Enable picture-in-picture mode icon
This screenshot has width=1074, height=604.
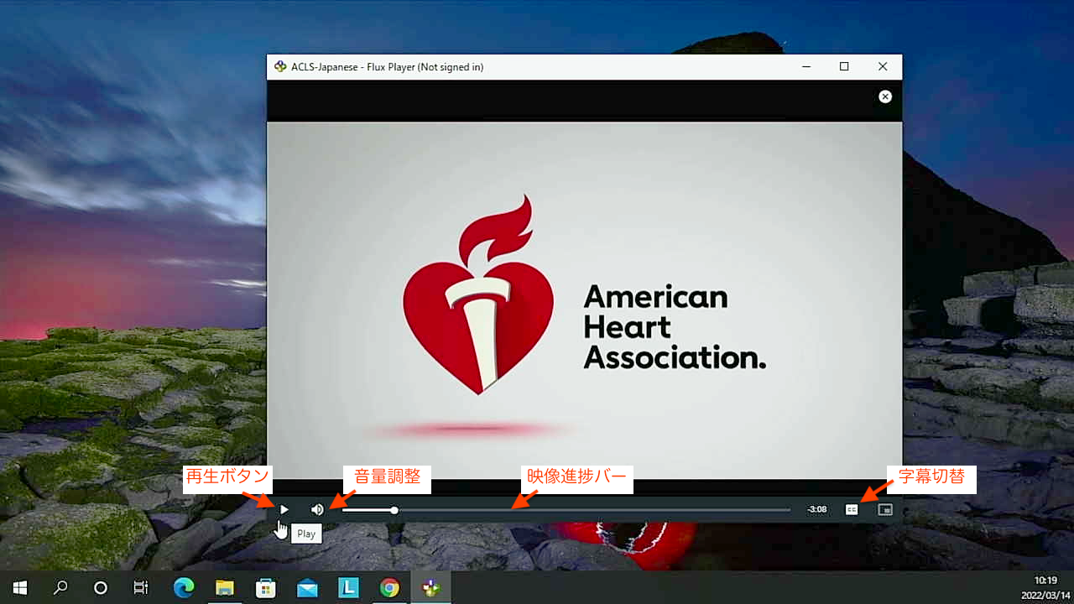pos(885,509)
